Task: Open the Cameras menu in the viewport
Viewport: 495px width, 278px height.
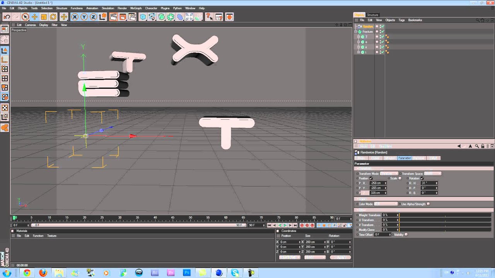Action: coord(30,25)
